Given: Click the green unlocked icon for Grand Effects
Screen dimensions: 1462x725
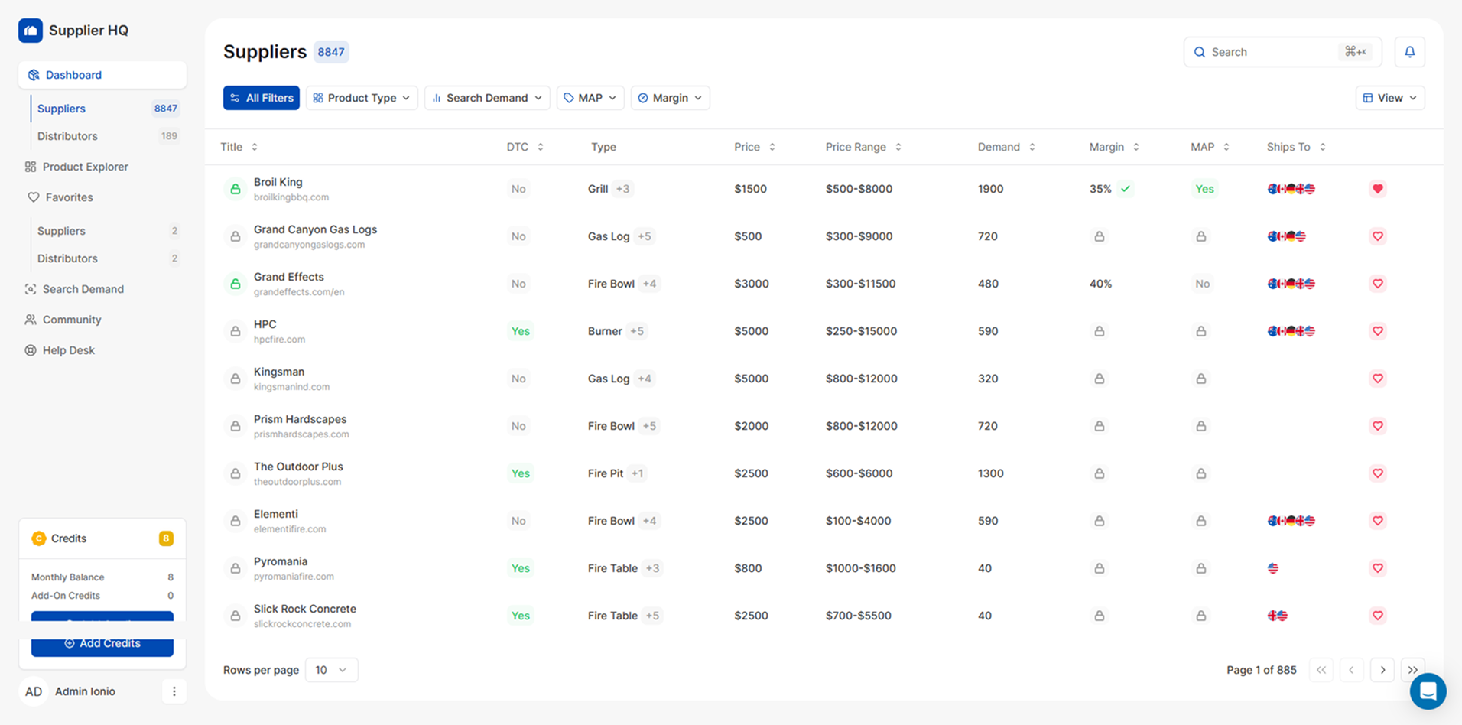Looking at the screenshot, I should 236,284.
